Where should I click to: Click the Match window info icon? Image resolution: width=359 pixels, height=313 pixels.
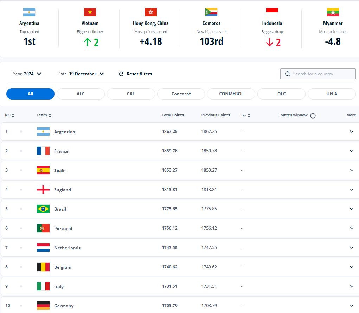tap(313, 115)
